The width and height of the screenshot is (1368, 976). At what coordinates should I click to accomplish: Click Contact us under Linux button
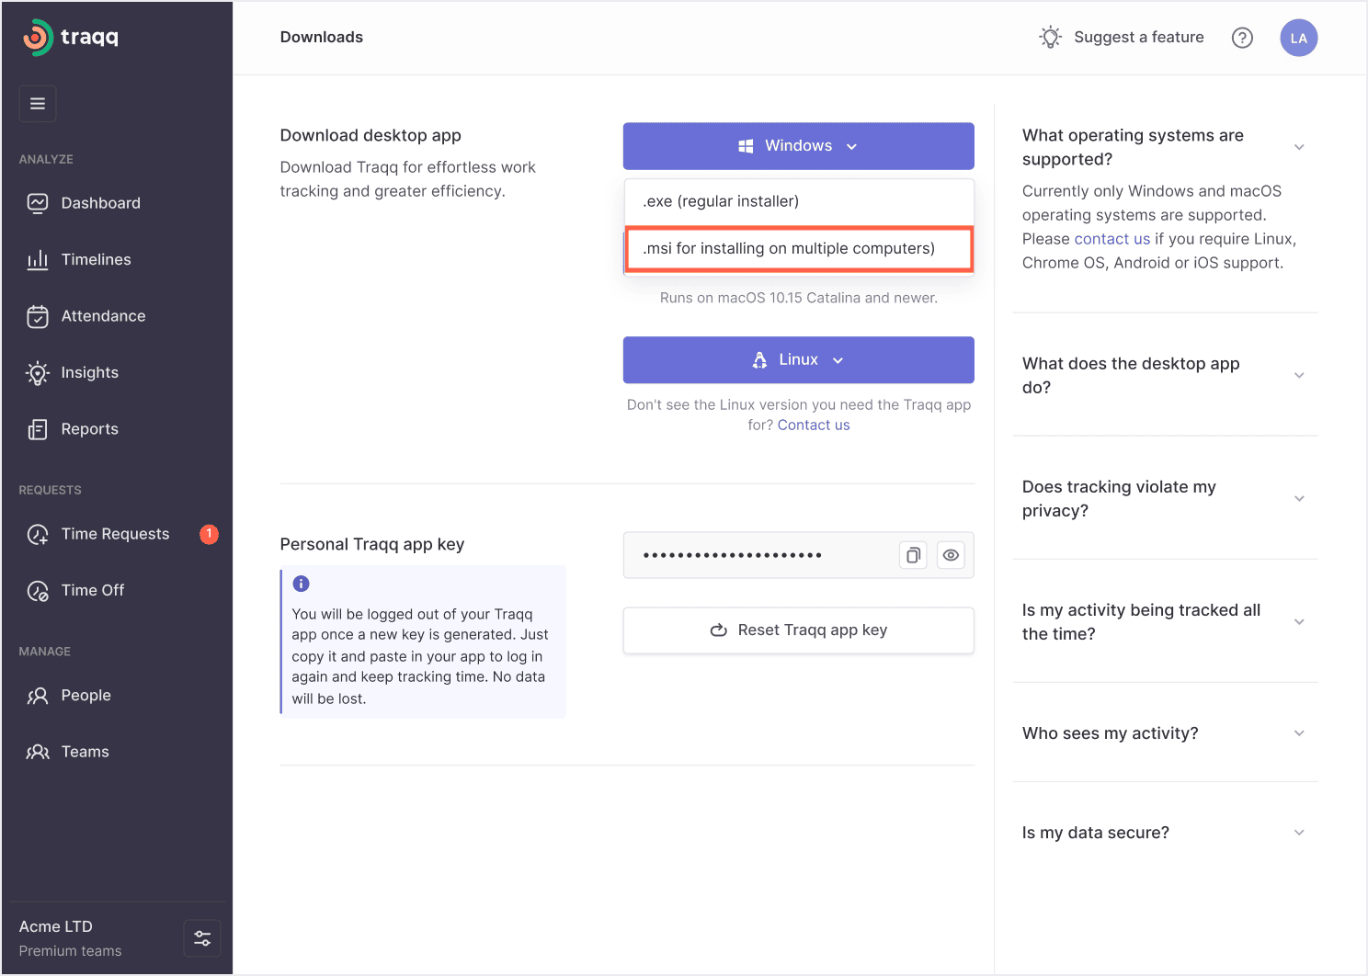(814, 425)
